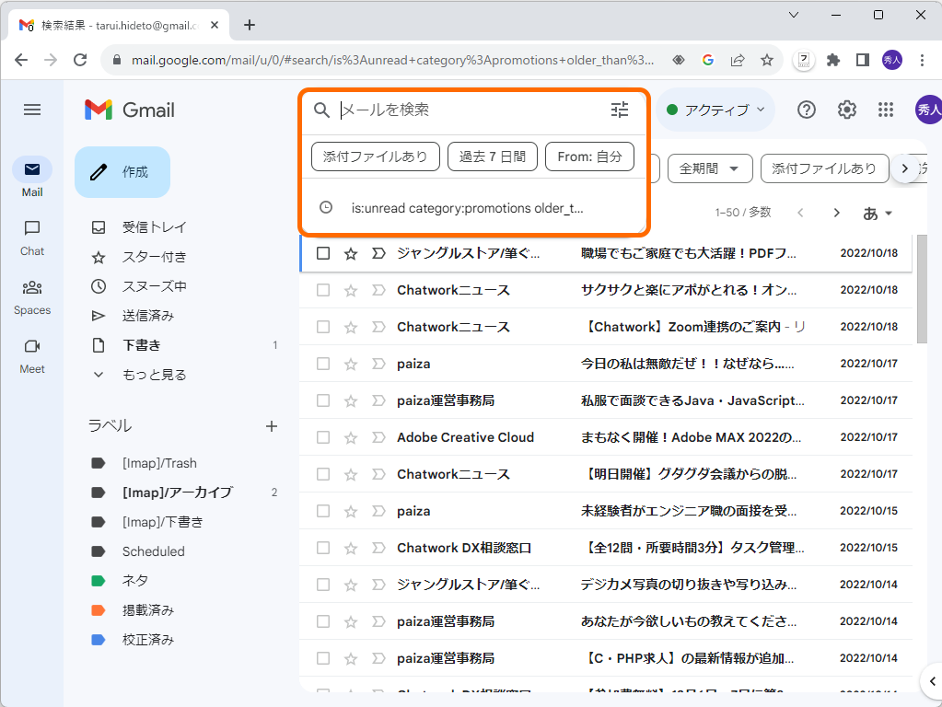Star the Chatworkニュース email
The image size is (942, 707).
[350, 289]
